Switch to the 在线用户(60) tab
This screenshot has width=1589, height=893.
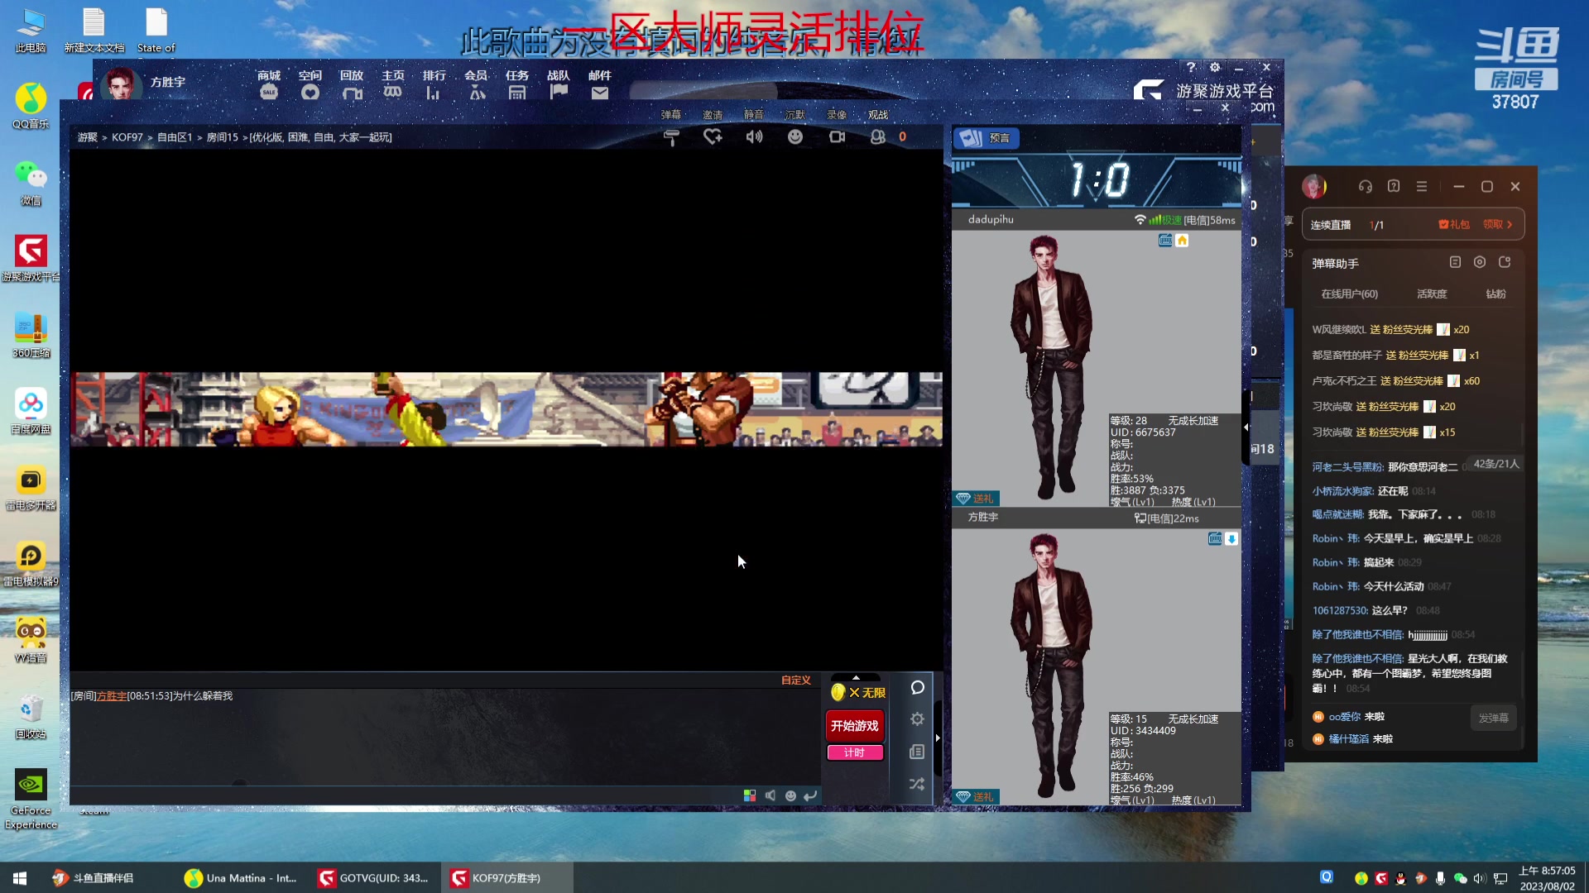(x=1350, y=294)
